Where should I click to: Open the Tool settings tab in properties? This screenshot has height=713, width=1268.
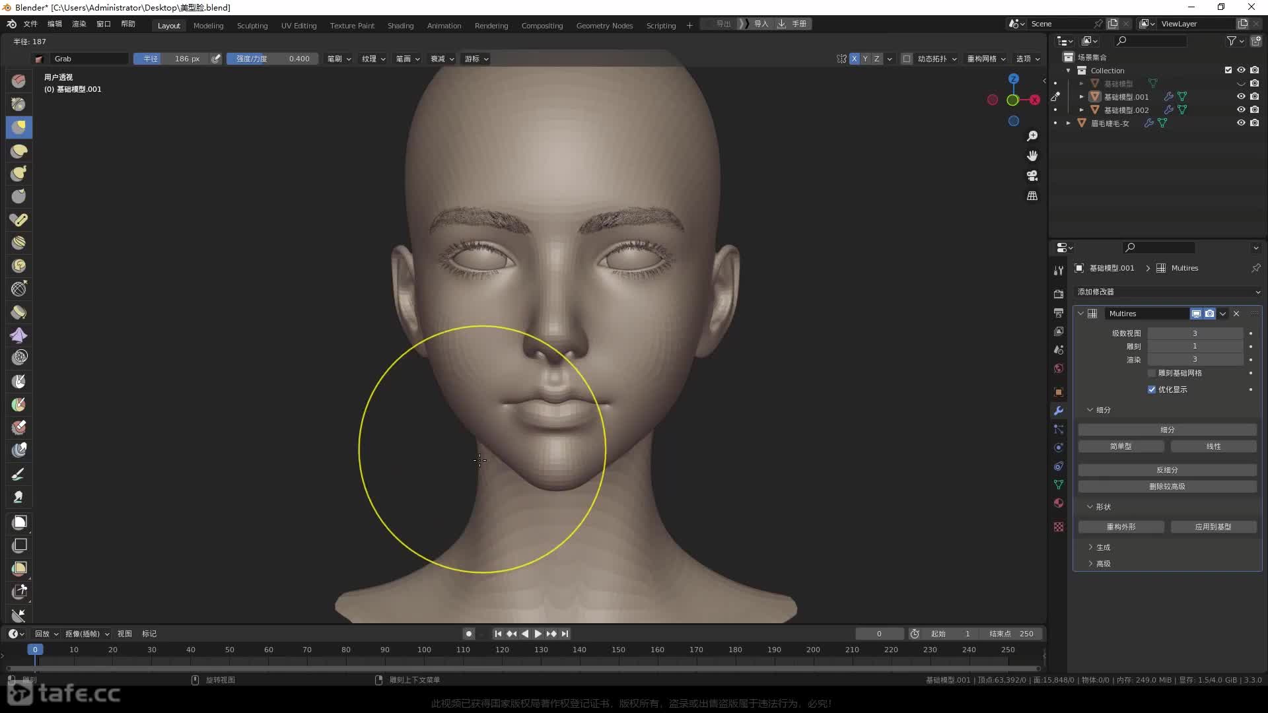[1059, 270]
